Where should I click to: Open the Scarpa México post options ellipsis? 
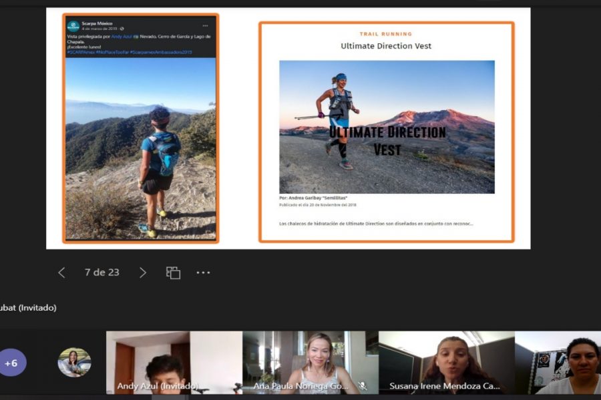coord(206,26)
